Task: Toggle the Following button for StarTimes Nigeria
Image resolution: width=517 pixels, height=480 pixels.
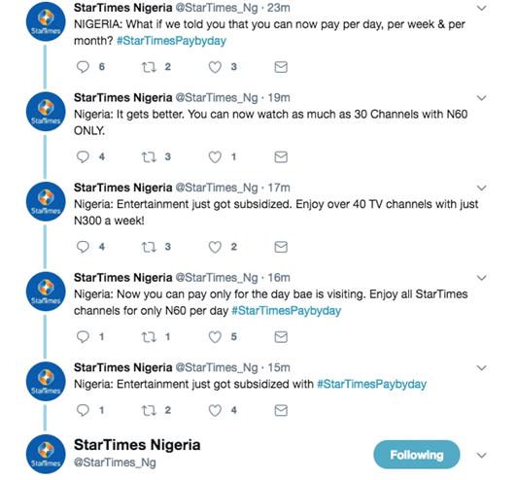Action: pos(417,455)
